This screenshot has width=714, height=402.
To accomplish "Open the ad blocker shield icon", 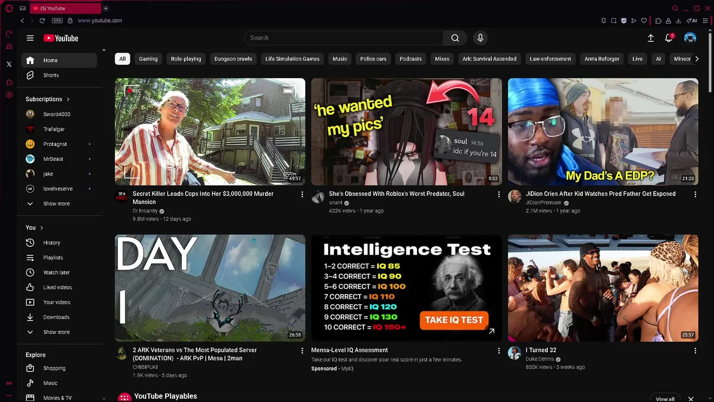I will click(x=624, y=21).
